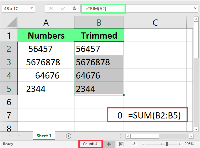Screen dimensions: 200x148
Task: Click the fill handle of selected range
Action: click(124, 95)
